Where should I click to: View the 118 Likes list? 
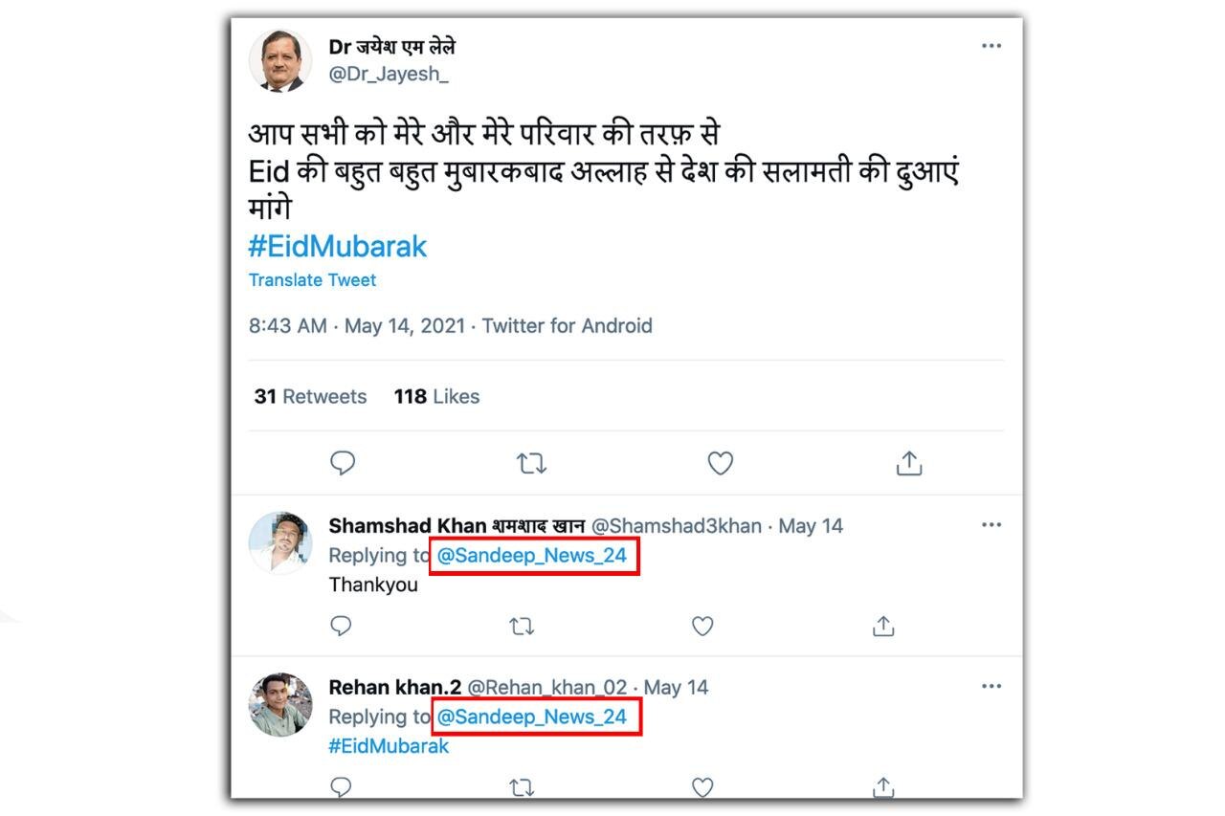[436, 397]
